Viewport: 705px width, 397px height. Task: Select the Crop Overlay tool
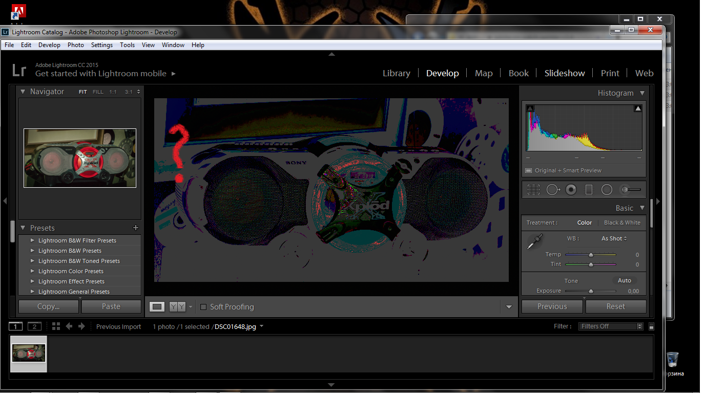coord(533,190)
